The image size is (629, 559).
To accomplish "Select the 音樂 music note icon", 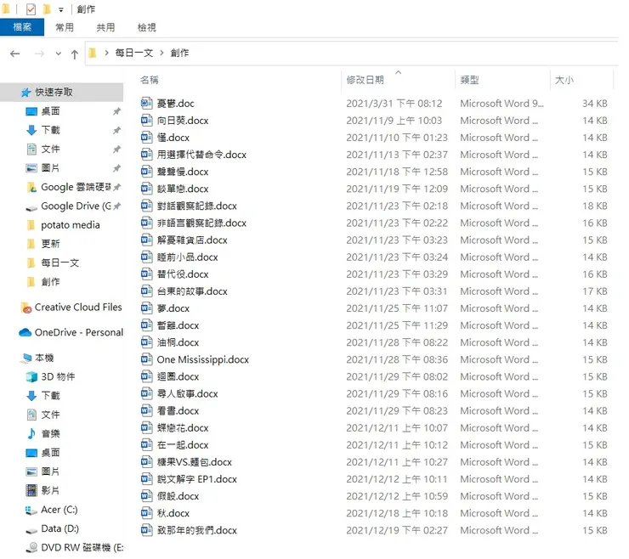I will click(x=31, y=433).
